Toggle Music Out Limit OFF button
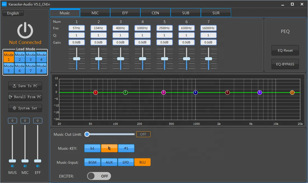This screenshot has width=308, height=183. click(143, 134)
